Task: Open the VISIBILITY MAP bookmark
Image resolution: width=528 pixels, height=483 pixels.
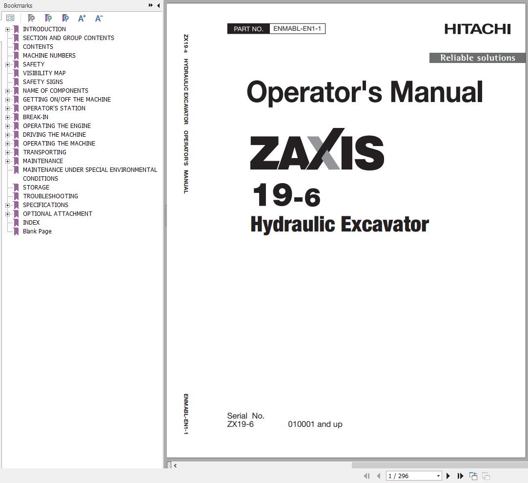Action: coord(44,73)
